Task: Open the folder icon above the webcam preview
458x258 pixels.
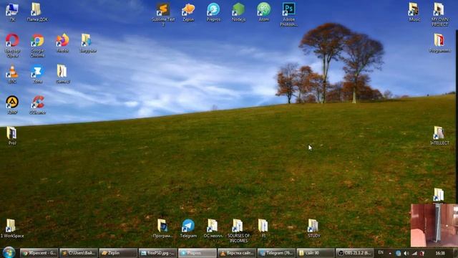Action: [x=438, y=196]
